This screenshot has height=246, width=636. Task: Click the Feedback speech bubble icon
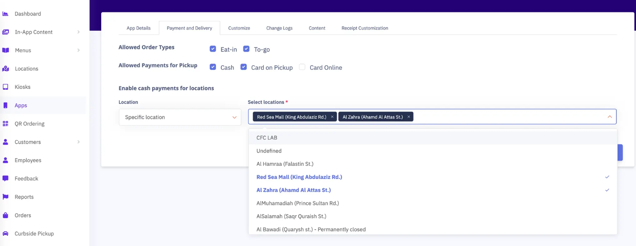point(5,178)
